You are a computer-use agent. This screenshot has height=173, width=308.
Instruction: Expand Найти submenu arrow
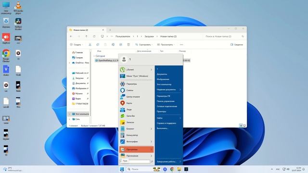[x=180, y=118]
